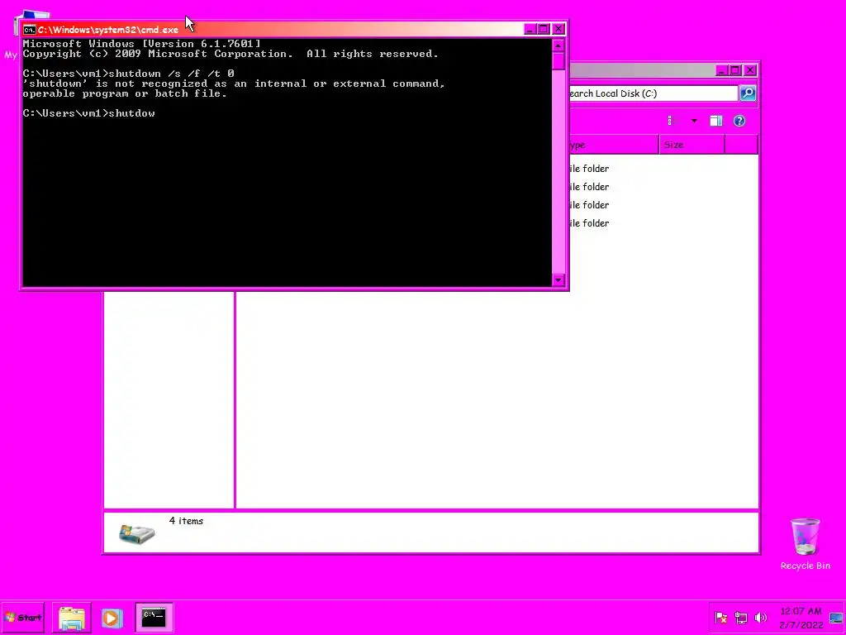
Task: Click the search magnifier in Explorer window
Action: pyautogui.click(x=748, y=93)
